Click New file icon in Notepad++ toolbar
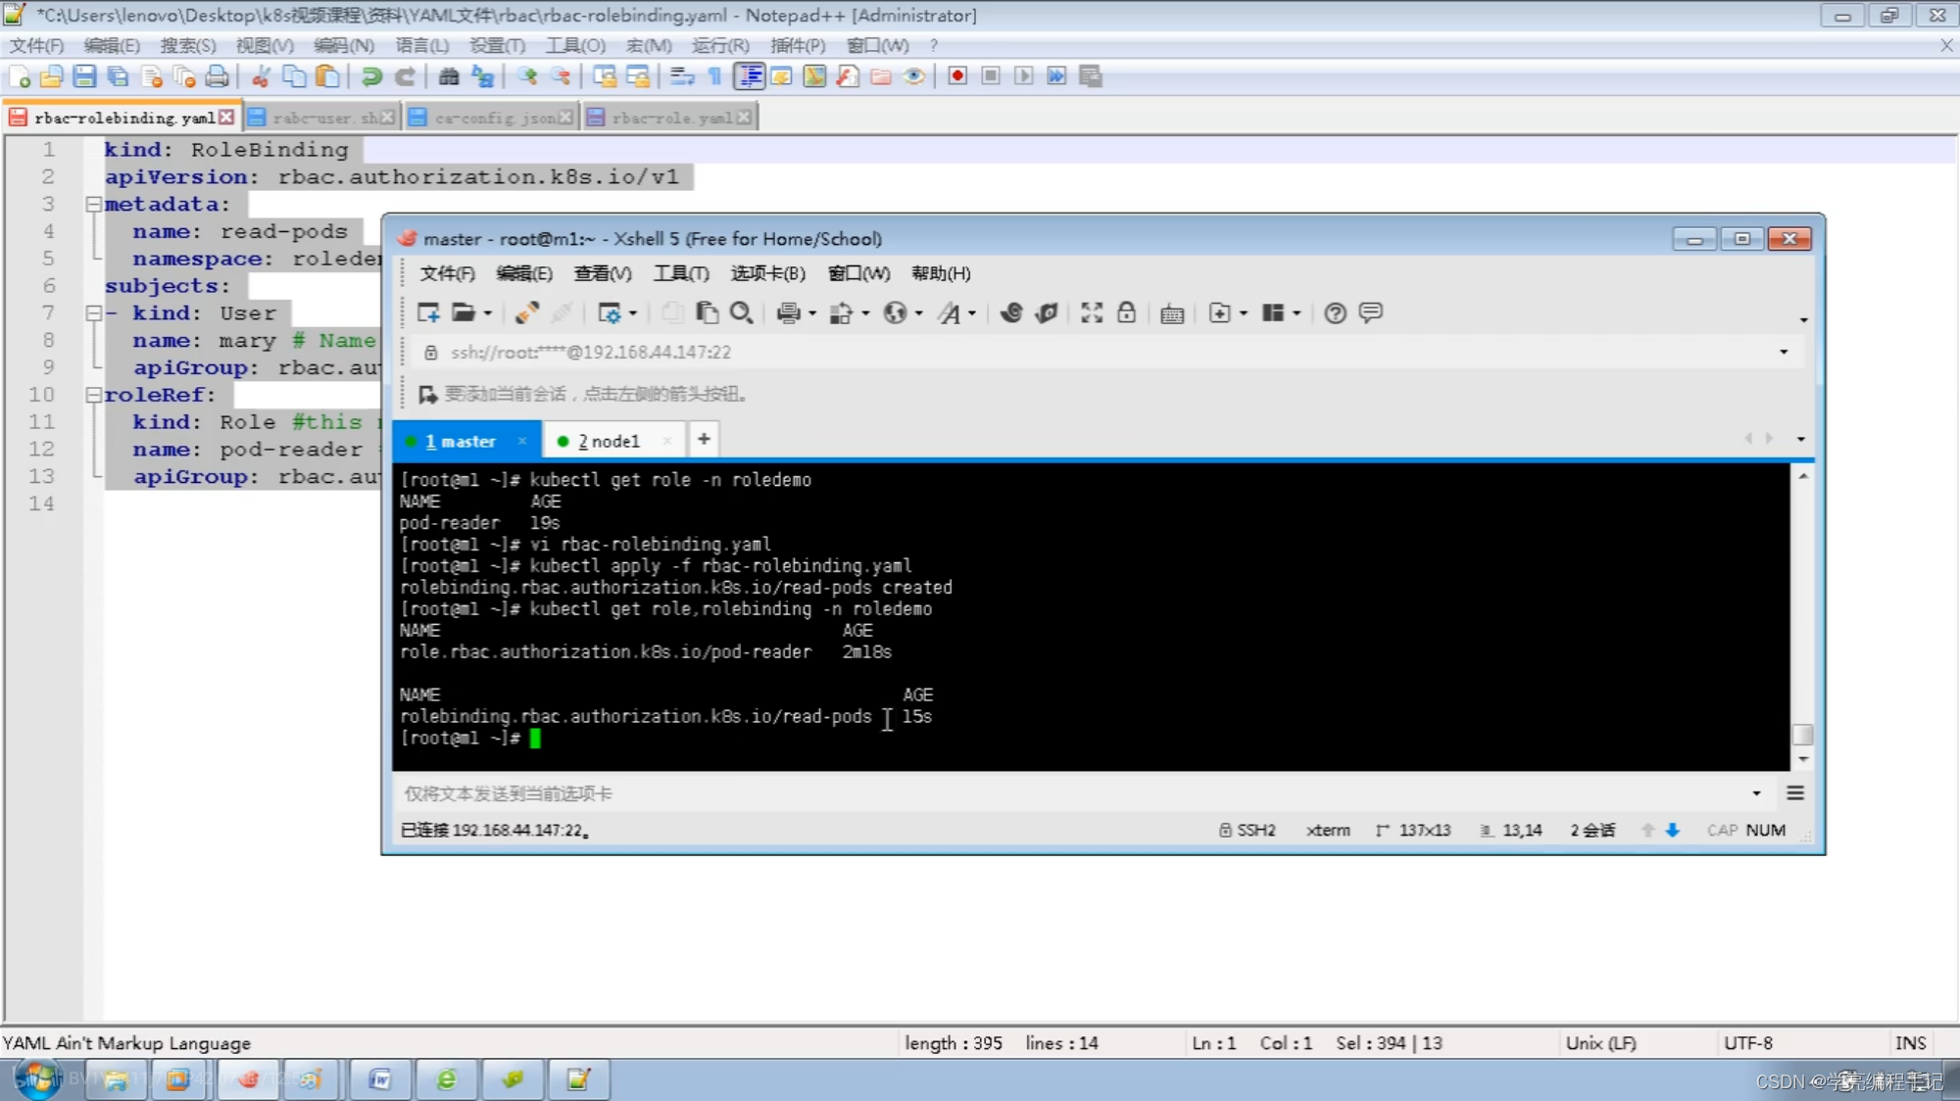The image size is (1960, 1101). (x=20, y=76)
